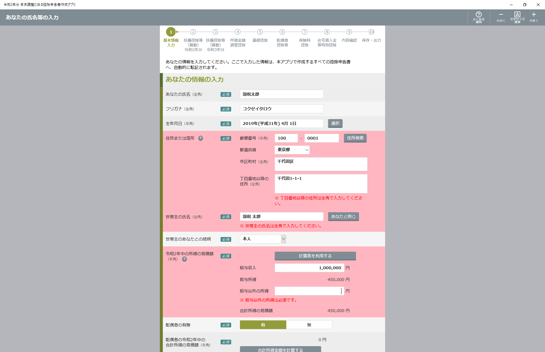The image size is (545, 352).
Task: Click help icon beside 住所または居所
Action: [x=201, y=138]
